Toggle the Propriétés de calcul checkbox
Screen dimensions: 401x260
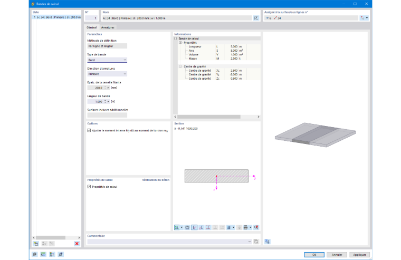[89, 187]
